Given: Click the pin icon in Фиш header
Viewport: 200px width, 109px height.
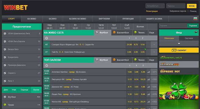Looking at the screenshot, I should pyautogui.click(x=196, y=32).
